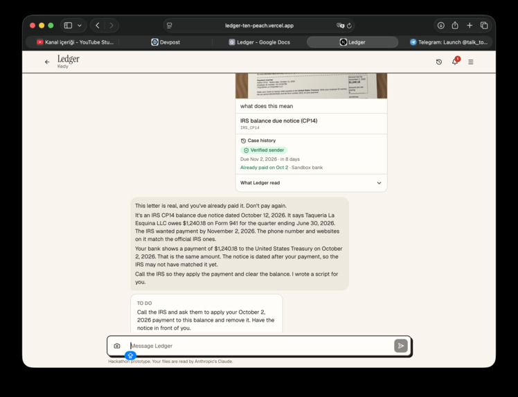
Task: Send message with the paper plane button
Action: click(401, 346)
